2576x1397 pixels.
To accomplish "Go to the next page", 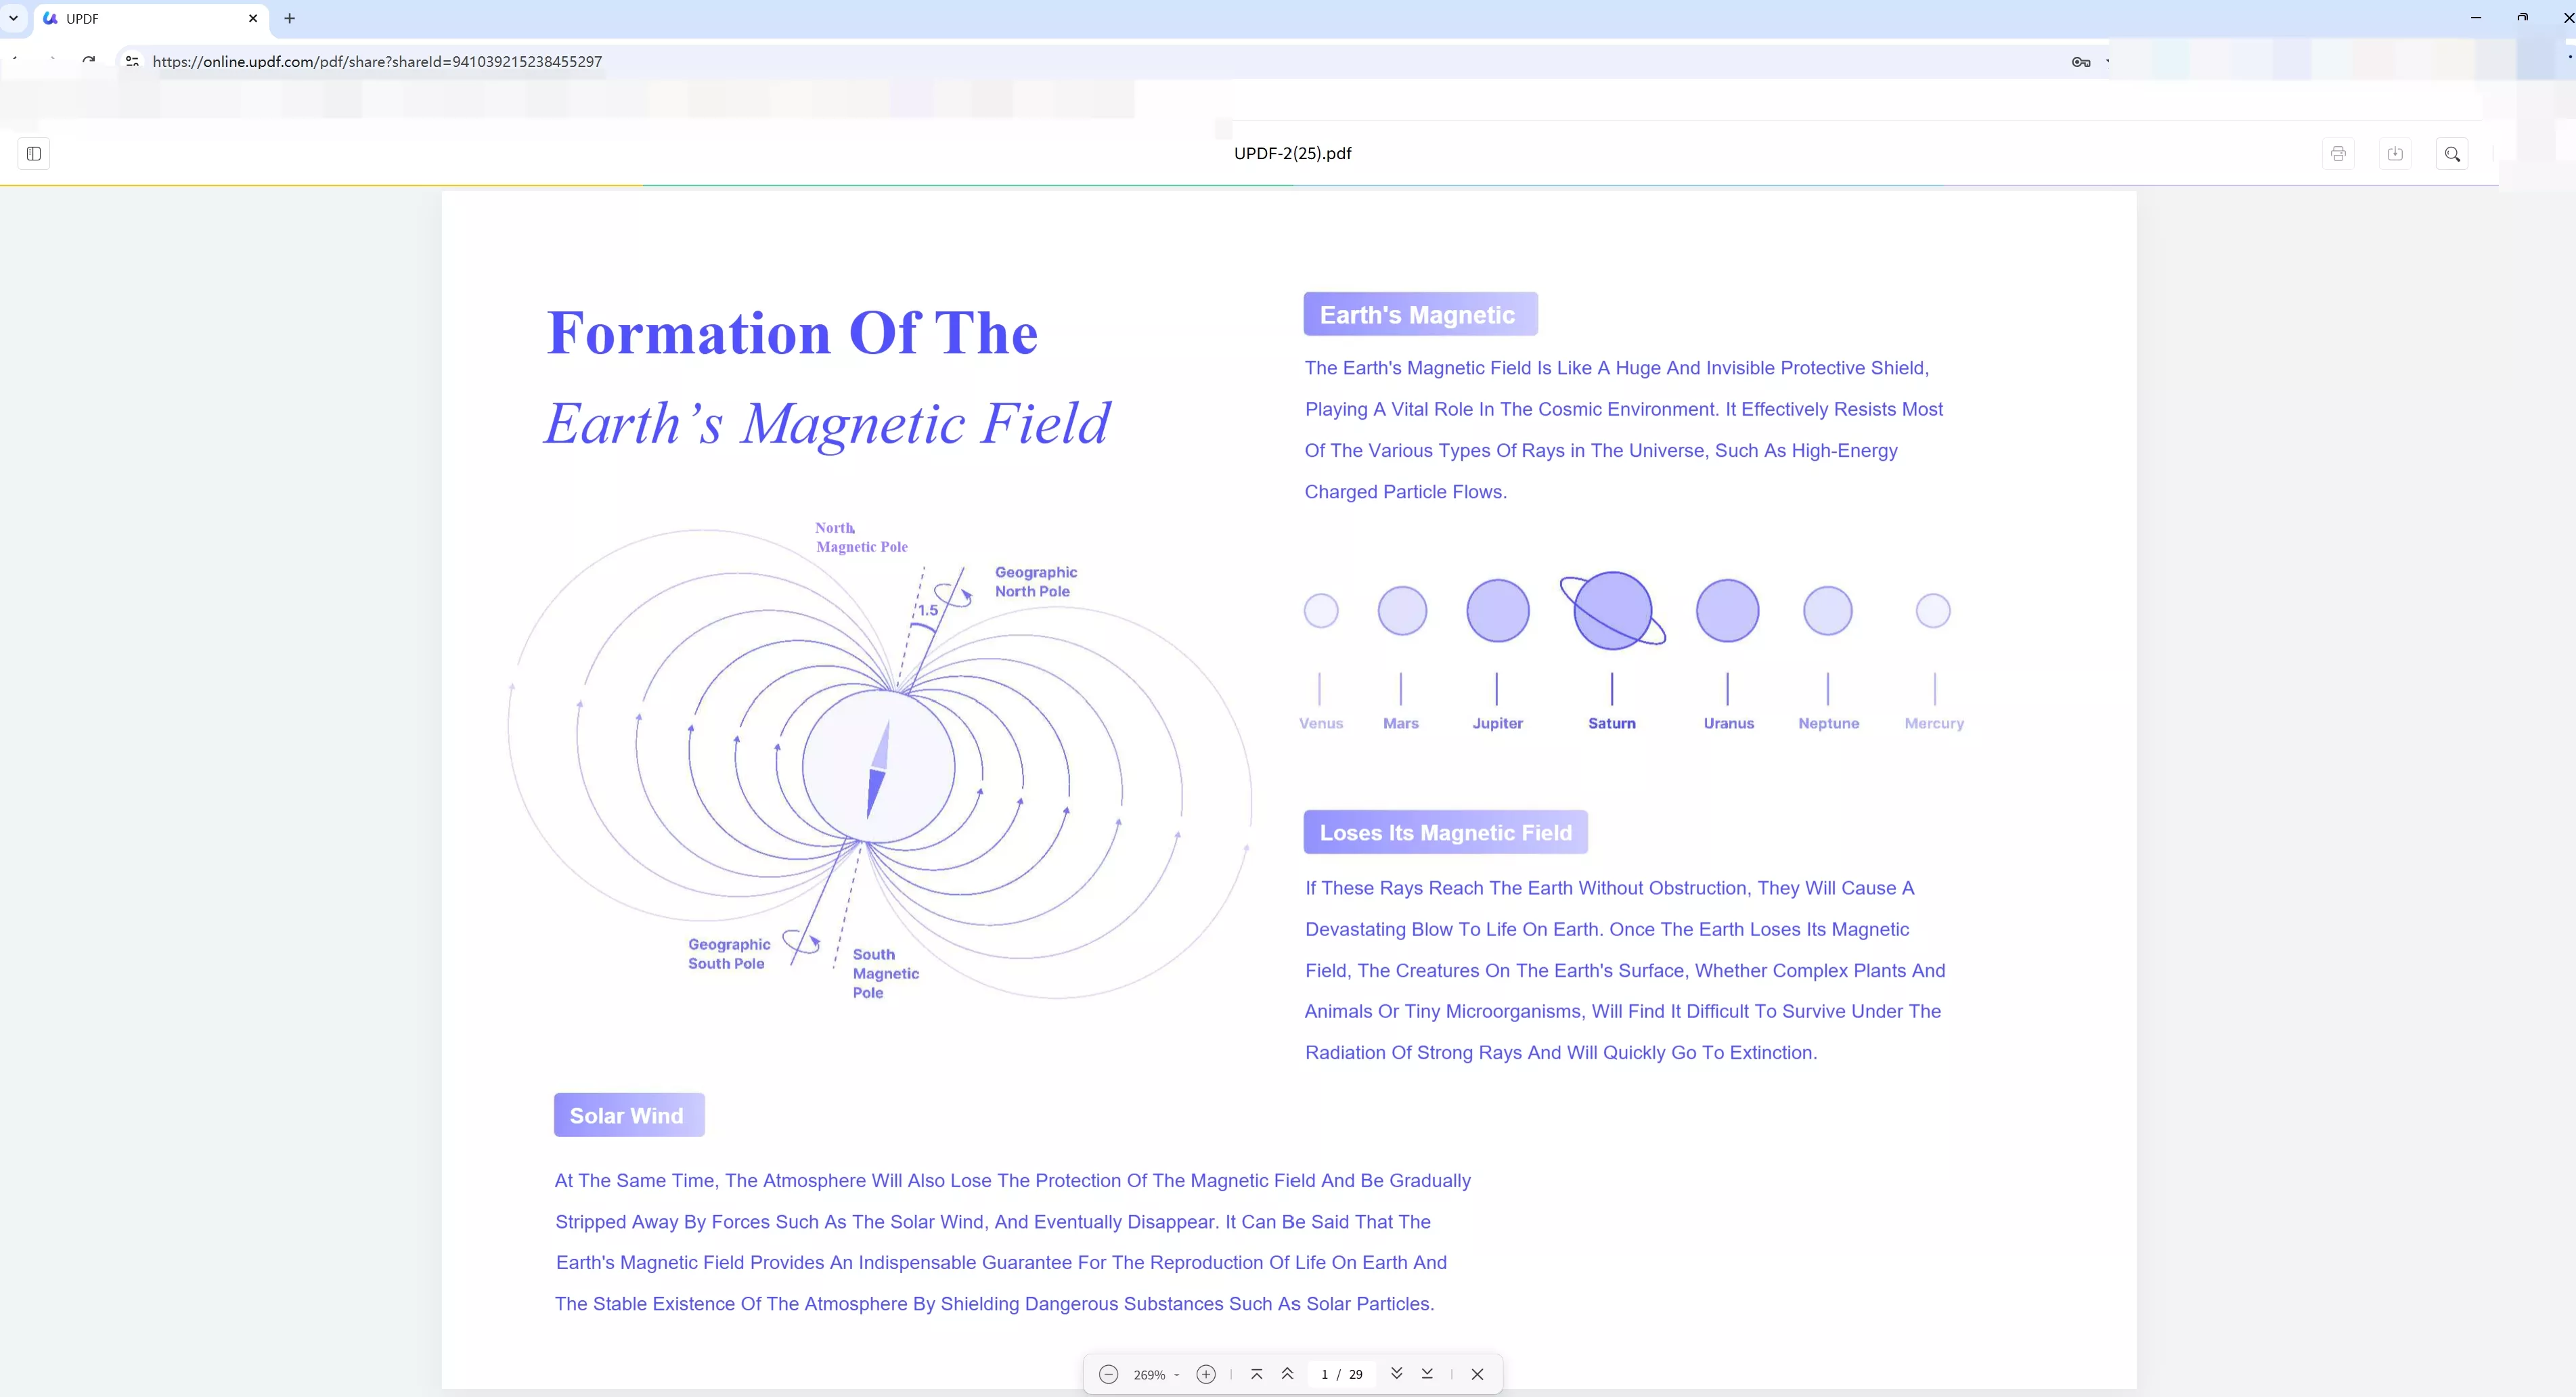I will point(1397,1374).
